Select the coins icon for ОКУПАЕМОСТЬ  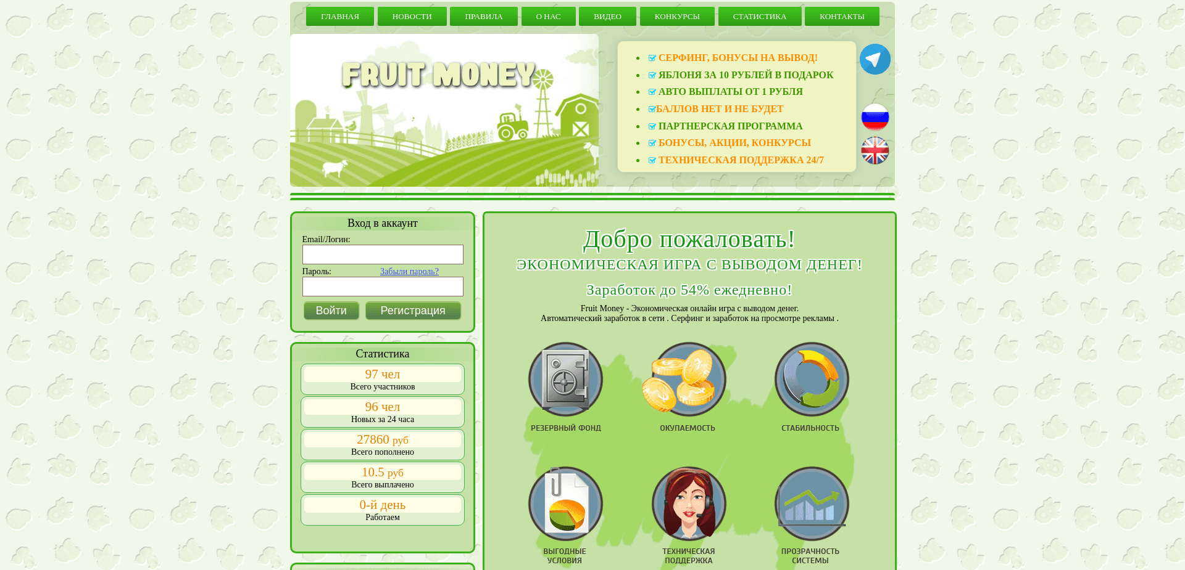click(x=688, y=380)
